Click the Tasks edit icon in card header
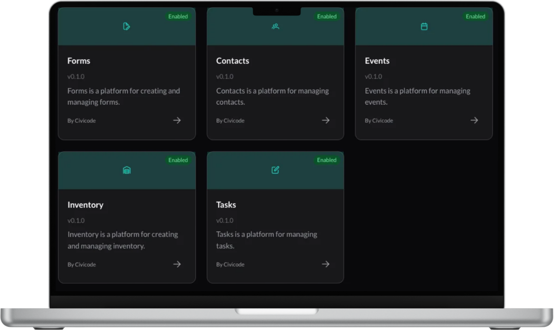This screenshot has width=554, height=330. click(x=275, y=170)
